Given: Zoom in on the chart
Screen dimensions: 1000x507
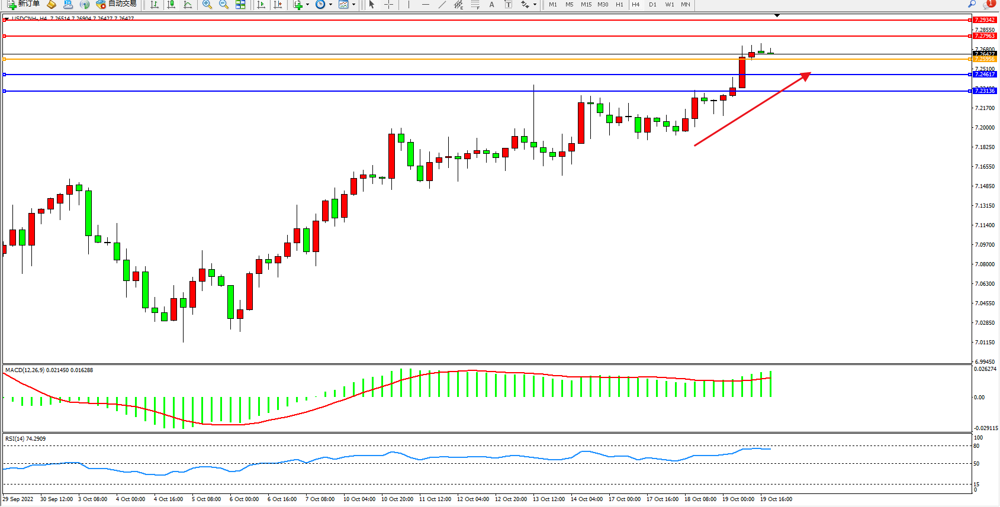Looking at the screenshot, I should coord(207,5).
